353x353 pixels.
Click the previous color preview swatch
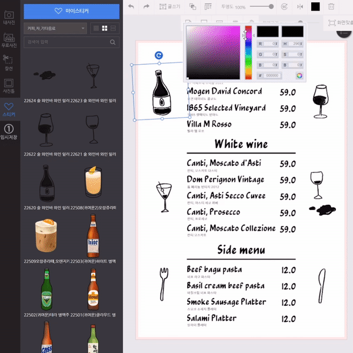pos(292,31)
